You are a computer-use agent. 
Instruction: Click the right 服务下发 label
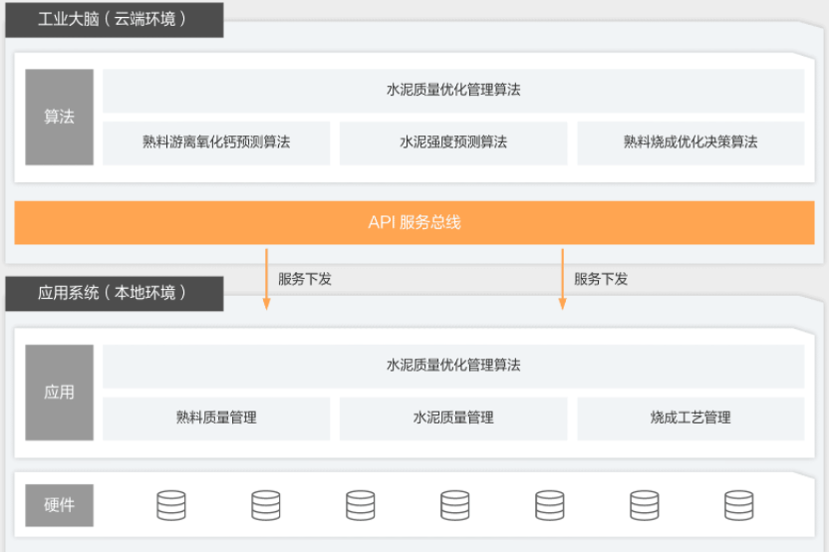601,279
